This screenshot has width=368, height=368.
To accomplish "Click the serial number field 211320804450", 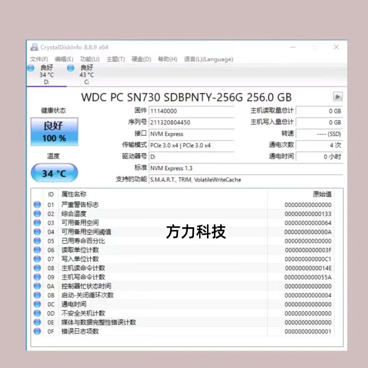I will click(x=192, y=122).
